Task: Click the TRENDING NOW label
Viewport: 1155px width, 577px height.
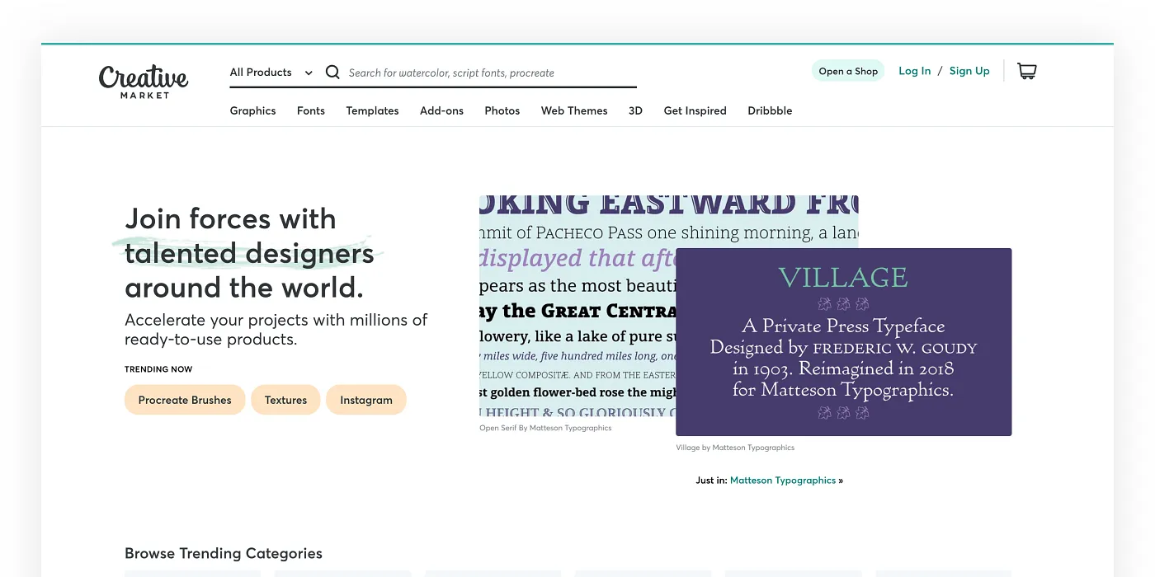Action: 158,369
